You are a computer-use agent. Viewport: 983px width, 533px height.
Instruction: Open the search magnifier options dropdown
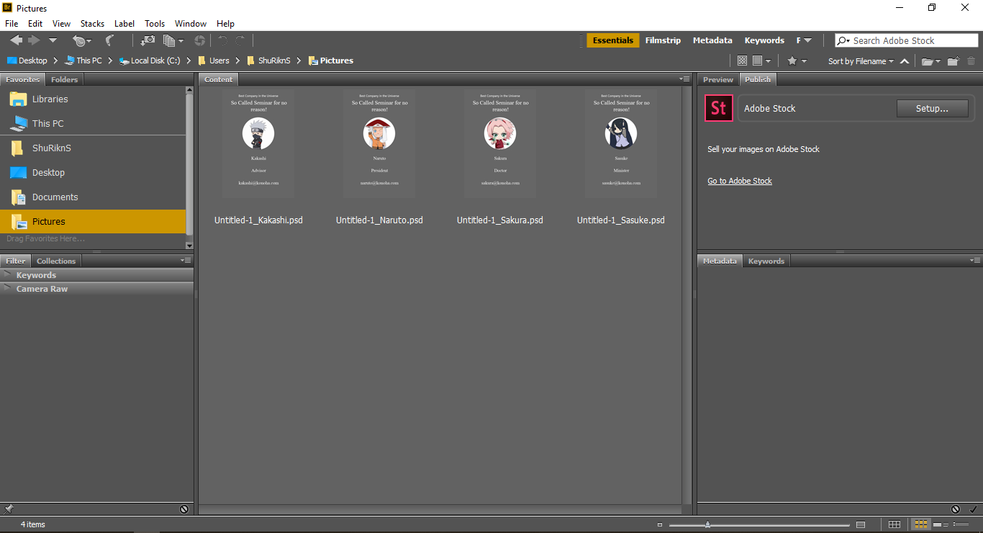pos(843,41)
